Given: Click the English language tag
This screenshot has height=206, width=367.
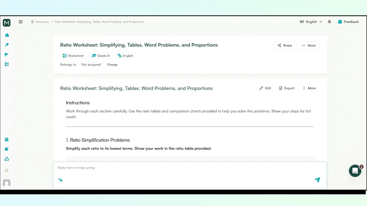Looking at the screenshot, I should [126, 56].
